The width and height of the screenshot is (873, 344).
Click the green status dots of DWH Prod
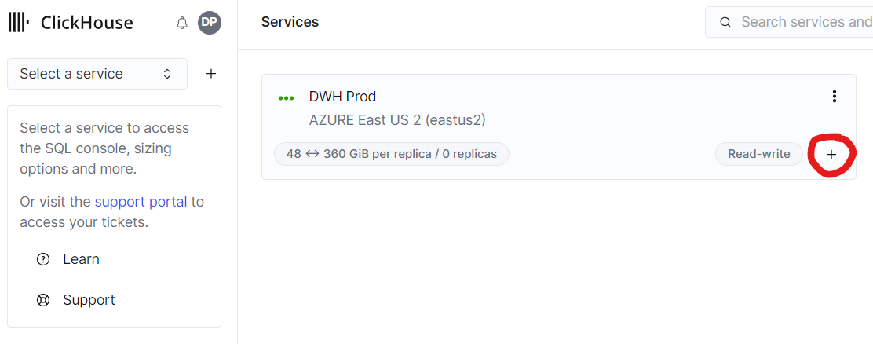[287, 98]
